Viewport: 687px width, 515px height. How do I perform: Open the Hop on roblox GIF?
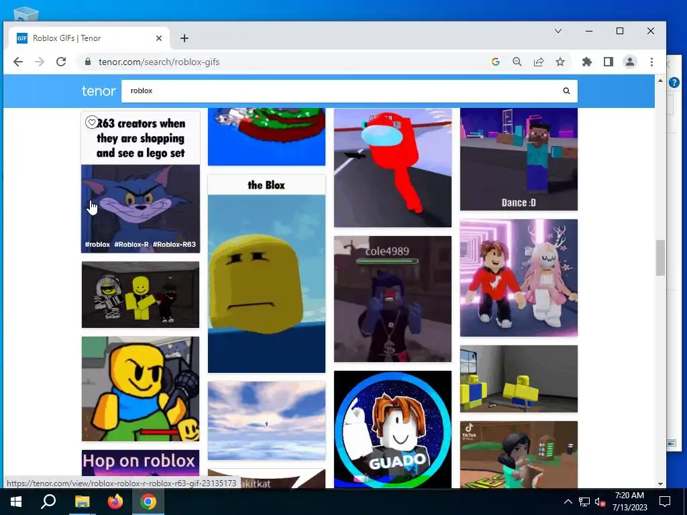tap(140, 463)
